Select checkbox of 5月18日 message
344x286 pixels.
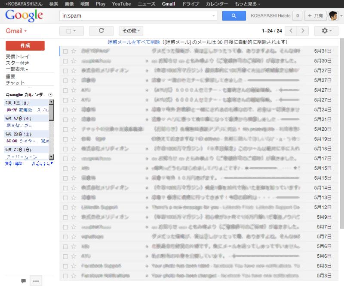(x=65, y=149)
